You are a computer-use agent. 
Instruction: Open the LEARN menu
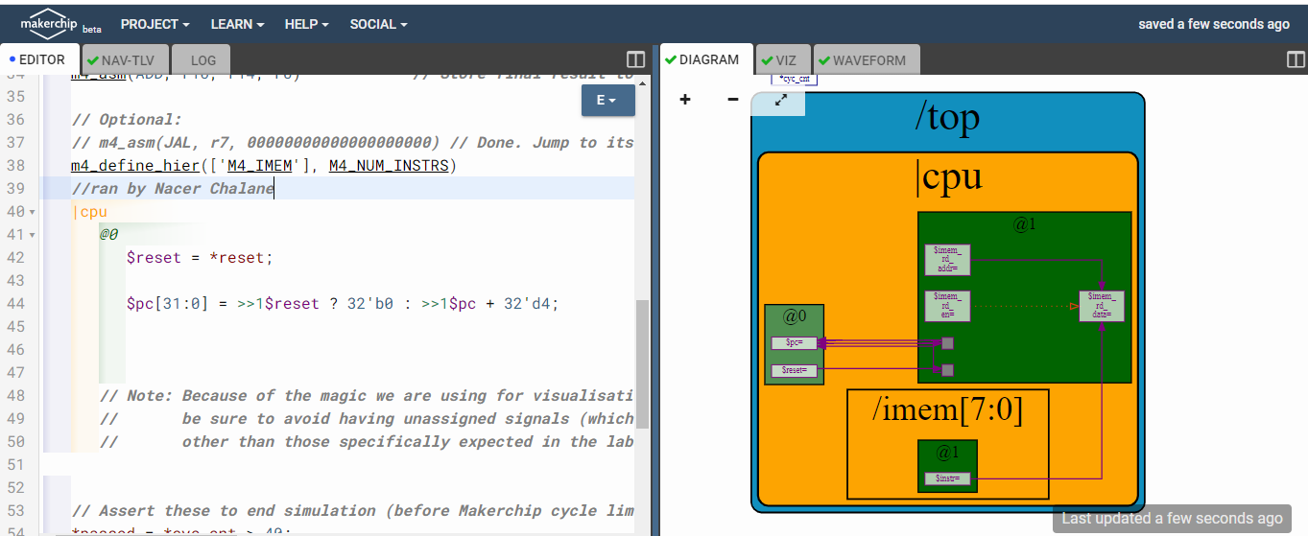[236, 24]
